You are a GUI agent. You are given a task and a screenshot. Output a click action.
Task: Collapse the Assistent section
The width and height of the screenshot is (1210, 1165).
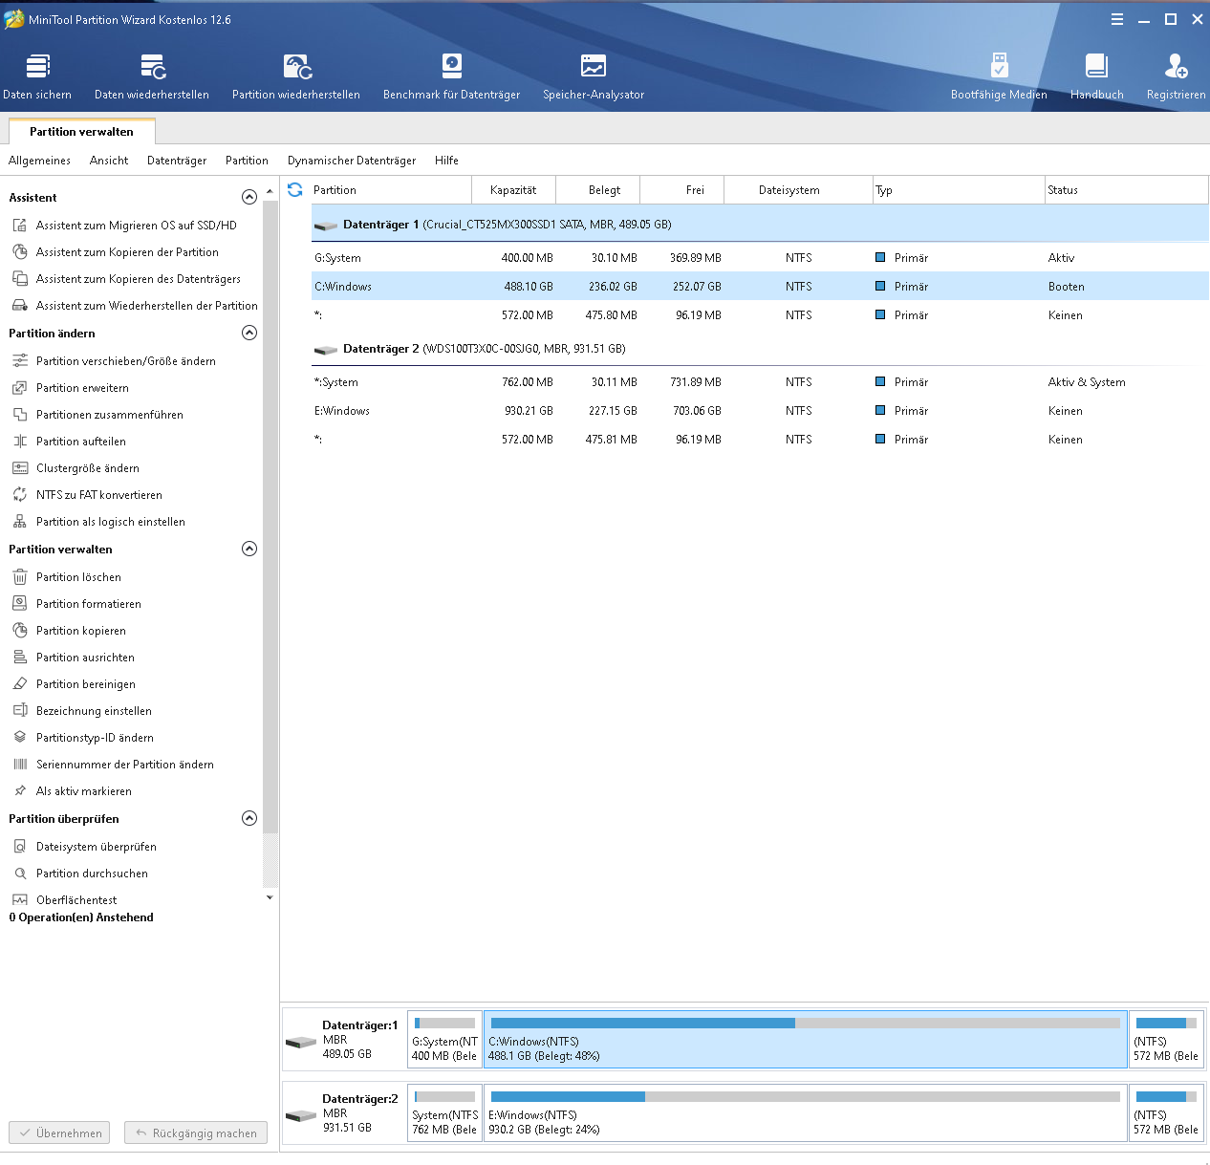click(249, 197)
